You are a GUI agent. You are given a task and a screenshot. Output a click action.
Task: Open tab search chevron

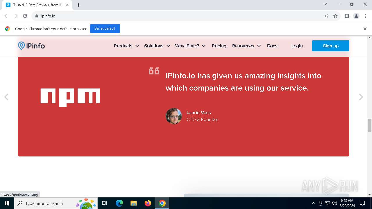tap(325, 4)
